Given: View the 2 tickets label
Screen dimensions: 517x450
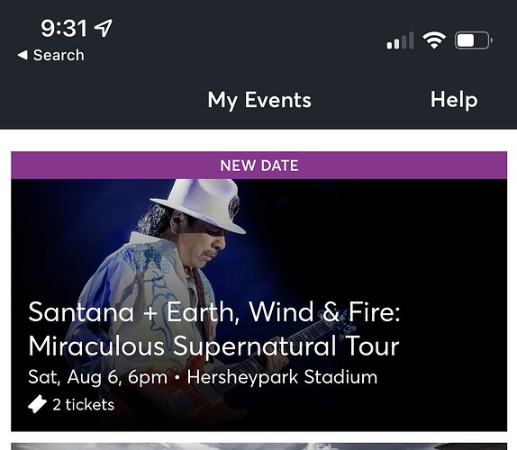Looking at the screenshot, I should coord(84,404).
